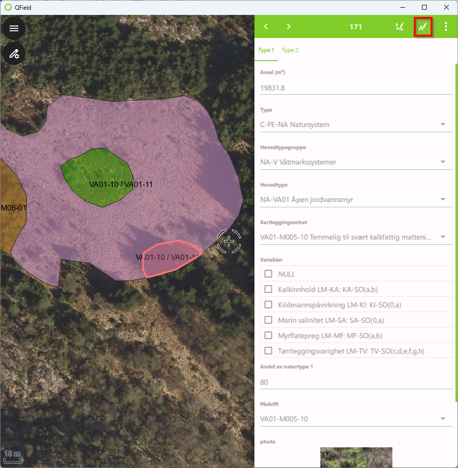Open the three-dot feature options menu
Viewport: 458px width, 468px height.
coord(446,27)
